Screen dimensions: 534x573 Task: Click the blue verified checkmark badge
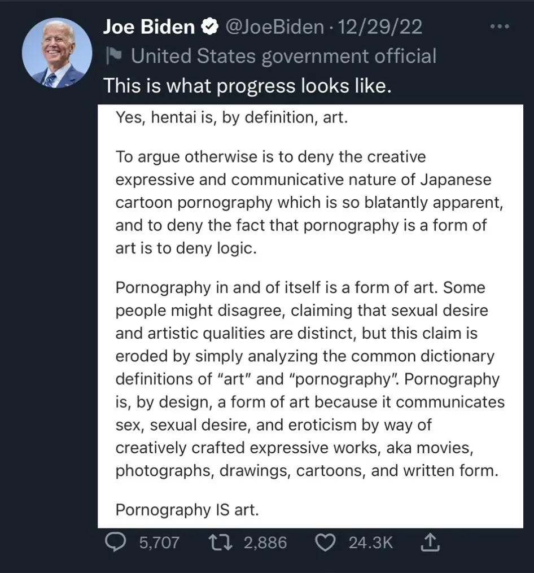210,27
